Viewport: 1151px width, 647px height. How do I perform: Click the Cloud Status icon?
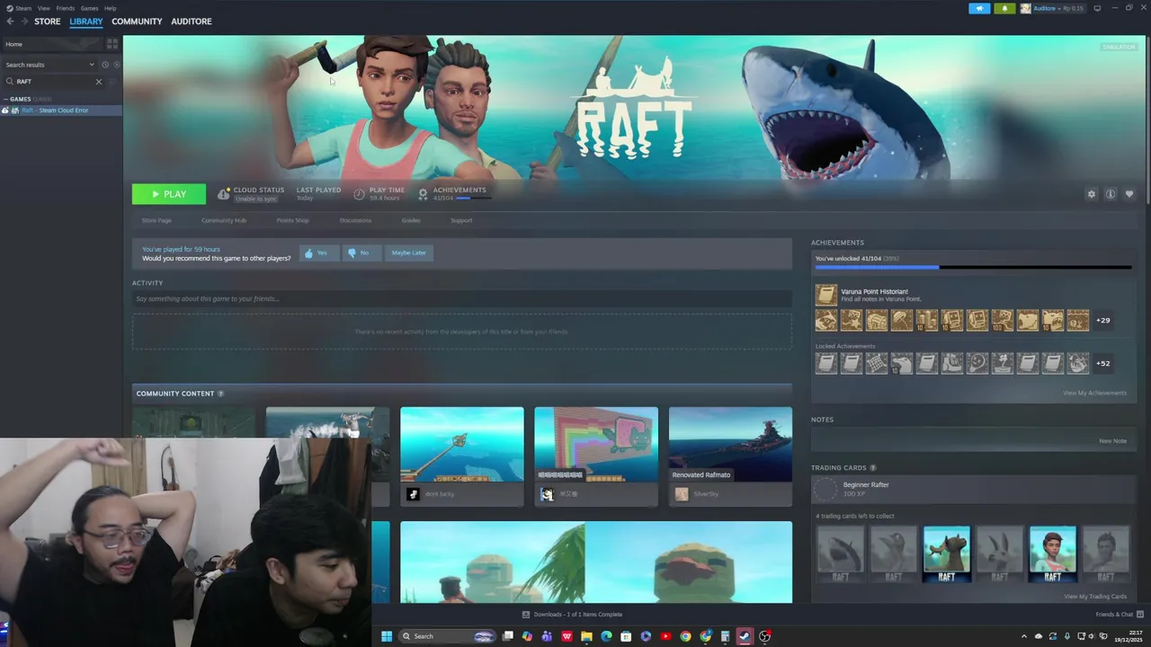[x=223, y=194]
